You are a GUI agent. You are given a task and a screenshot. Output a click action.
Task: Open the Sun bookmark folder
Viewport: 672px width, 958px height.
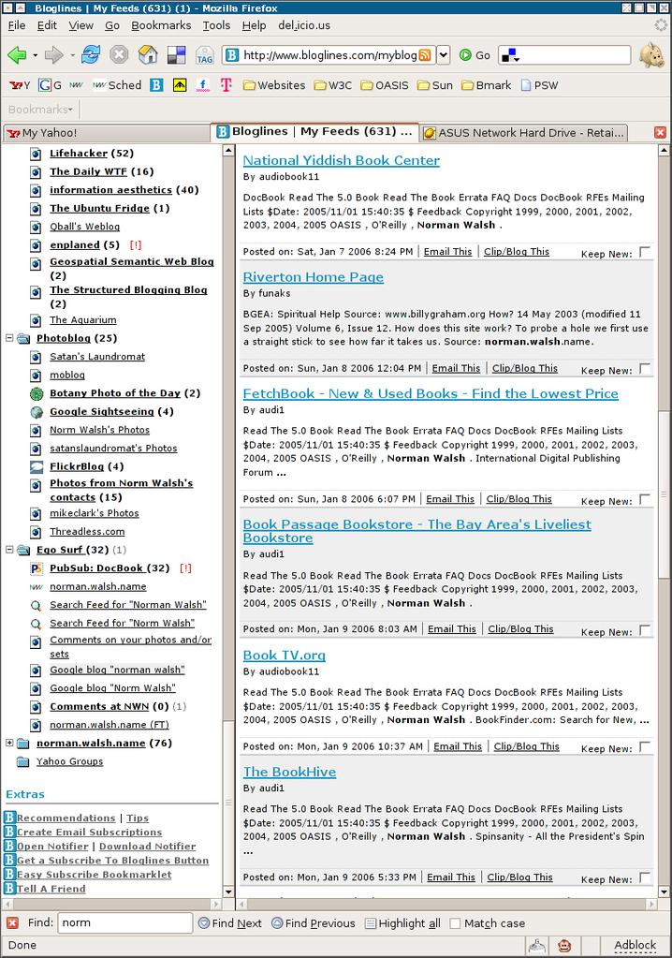point(435,85)
